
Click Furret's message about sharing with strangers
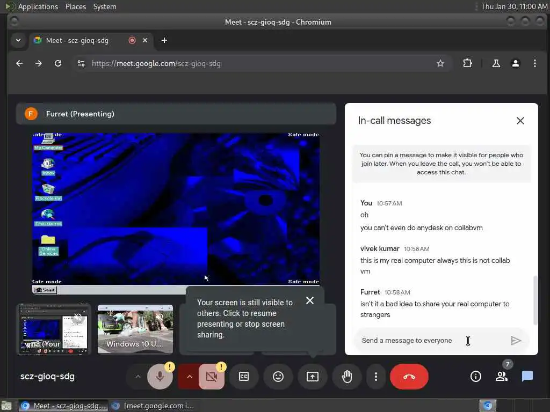(x=435, y=309)
